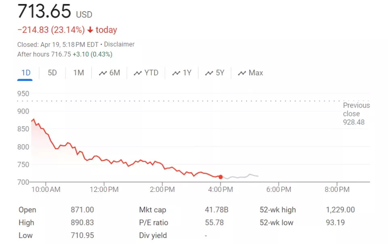Click the red 4:00 PM closing dot
Screen dimensions: 388x244
click(x=220, y=177)
